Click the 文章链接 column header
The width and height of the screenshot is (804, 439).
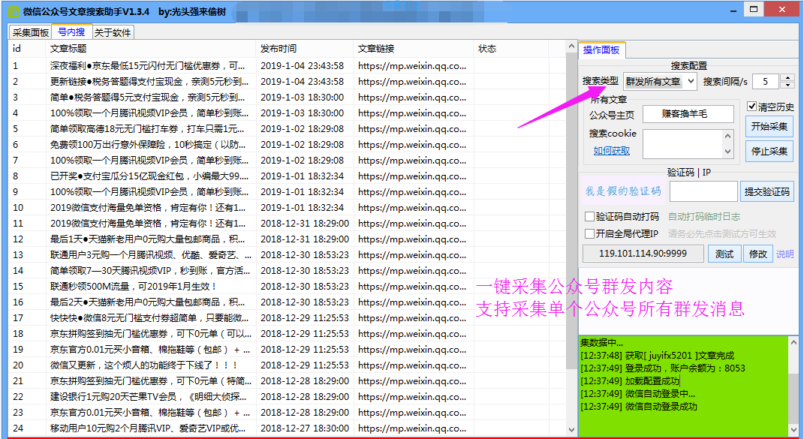click(414, 49)
